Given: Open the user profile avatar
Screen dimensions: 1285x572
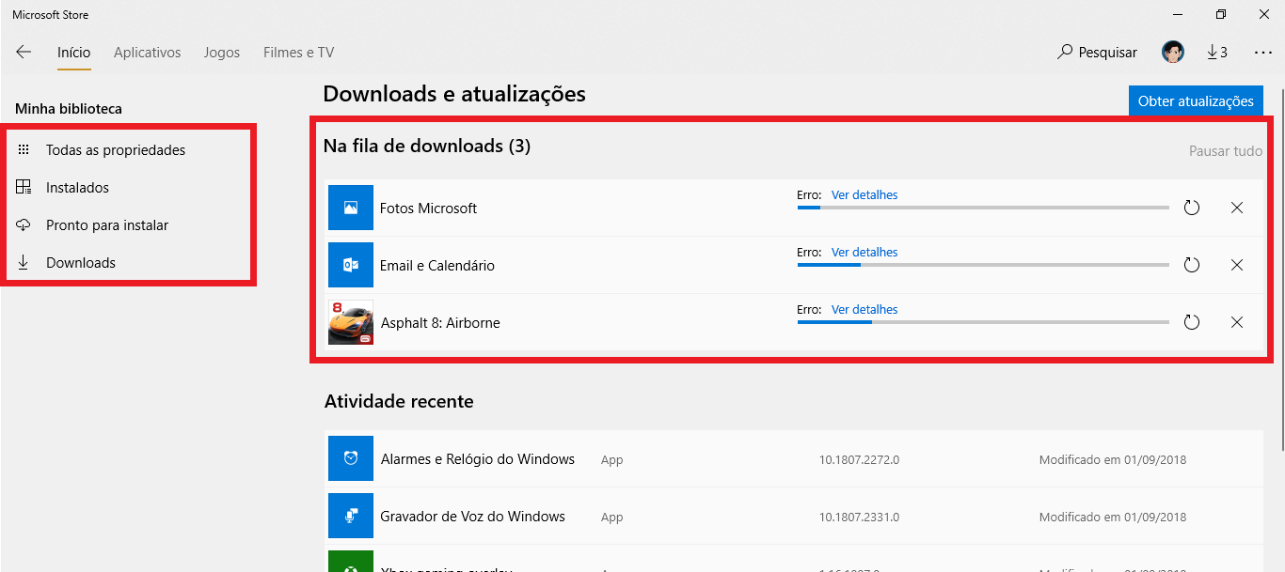Looking at the screenshot, I should click(1172, 53).
